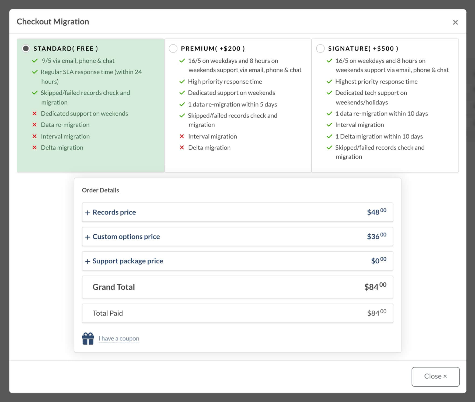The image size is (475, 402).
Task: Click the 'I have a coupon' link
Action: point(119,338)
